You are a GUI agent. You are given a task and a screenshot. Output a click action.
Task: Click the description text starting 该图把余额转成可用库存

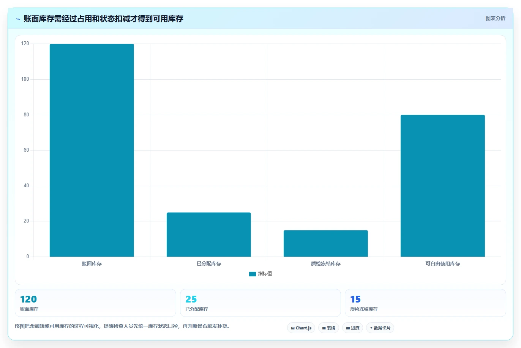point(123,326)
